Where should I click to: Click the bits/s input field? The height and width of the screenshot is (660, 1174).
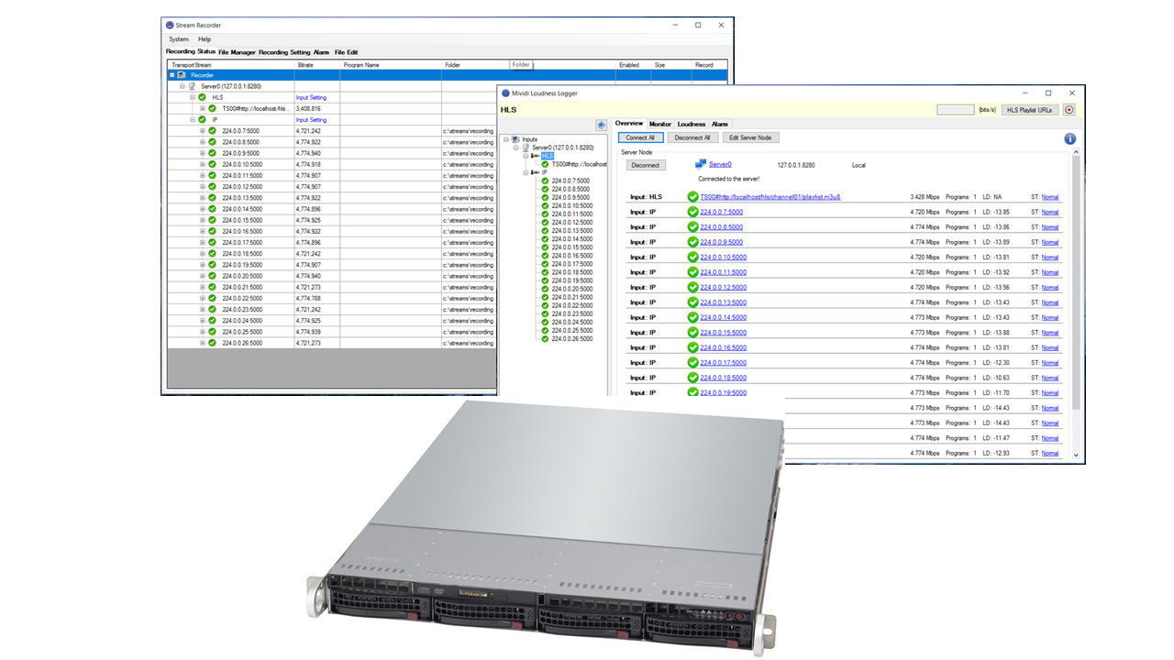[955, 110]
